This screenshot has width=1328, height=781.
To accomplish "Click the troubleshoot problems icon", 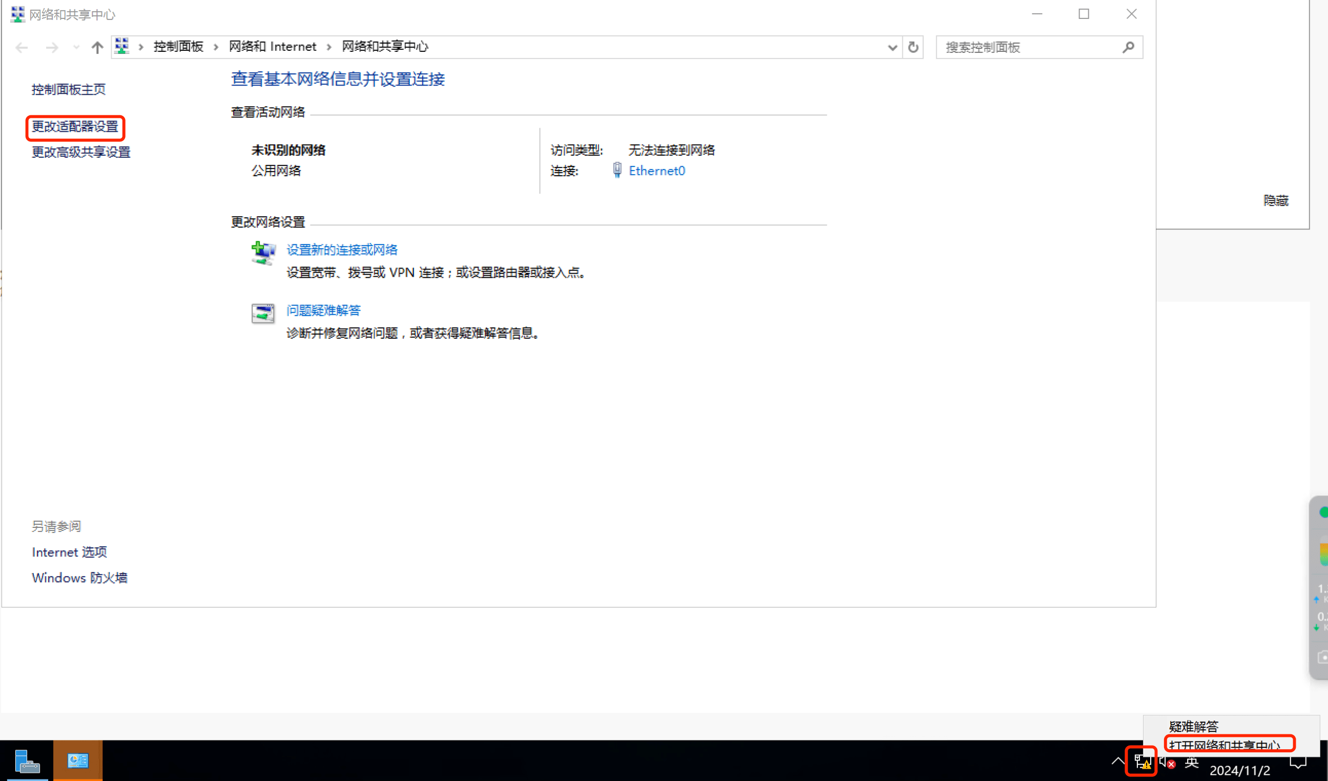I will [263, 313].
